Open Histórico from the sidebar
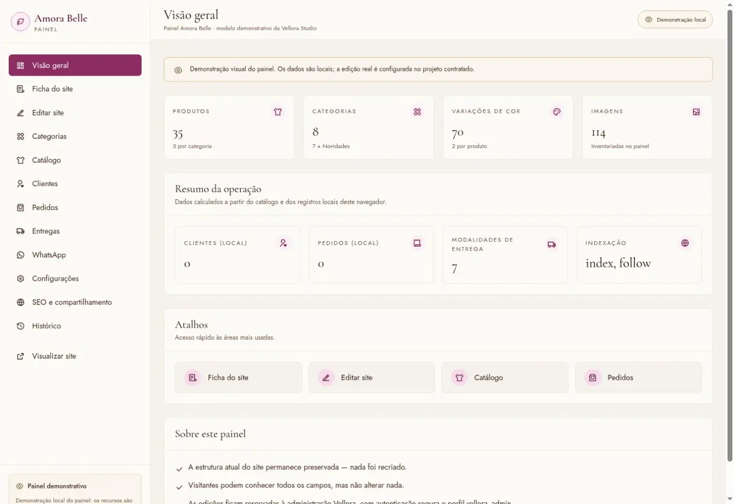734x504 pixels. (75, 326)
